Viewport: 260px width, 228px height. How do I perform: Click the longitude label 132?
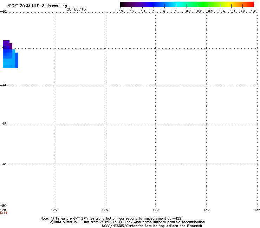pos(206,210)
